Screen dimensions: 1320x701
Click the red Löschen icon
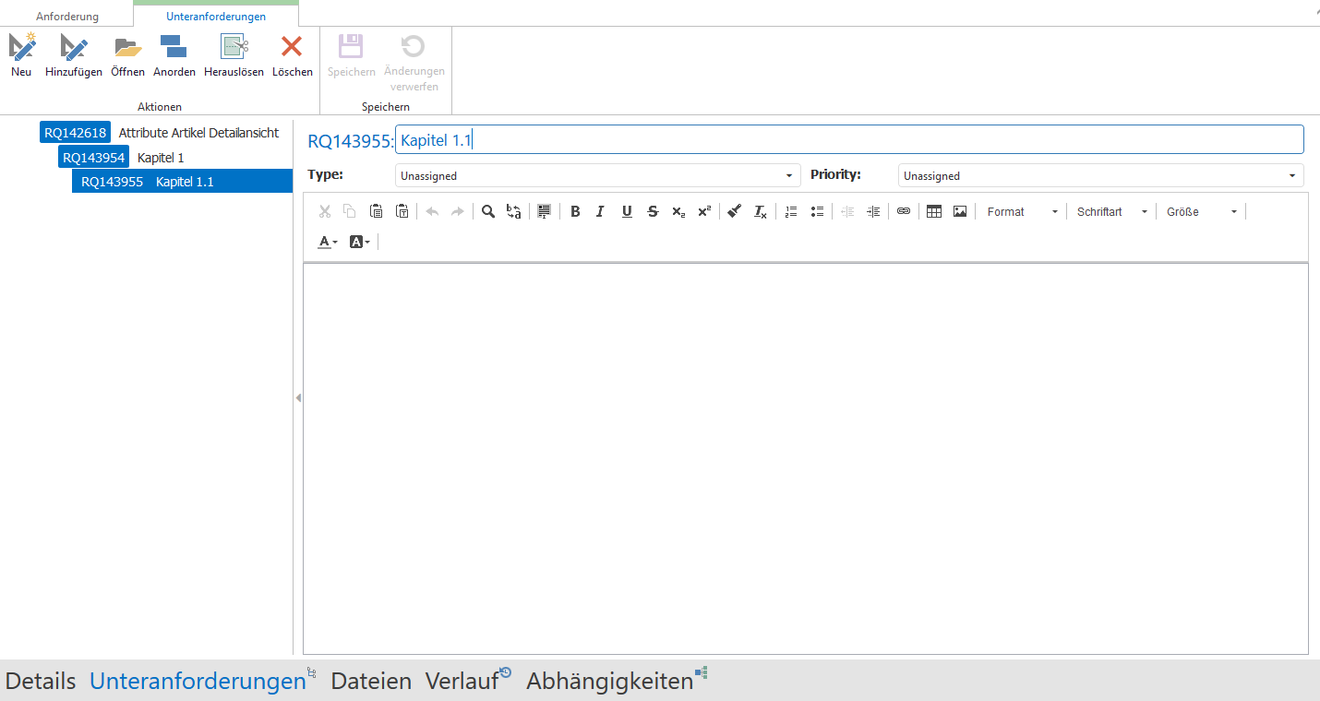pos(292,47)
